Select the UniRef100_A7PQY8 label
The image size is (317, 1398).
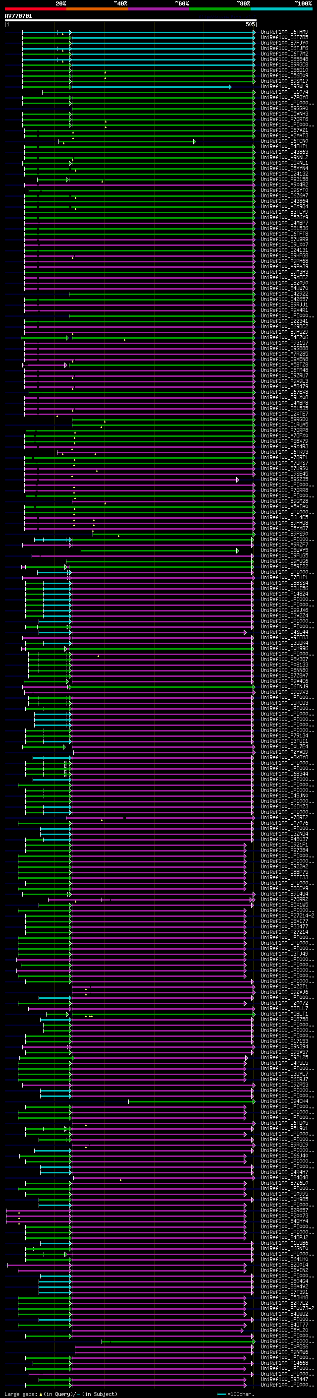point(284,98)
